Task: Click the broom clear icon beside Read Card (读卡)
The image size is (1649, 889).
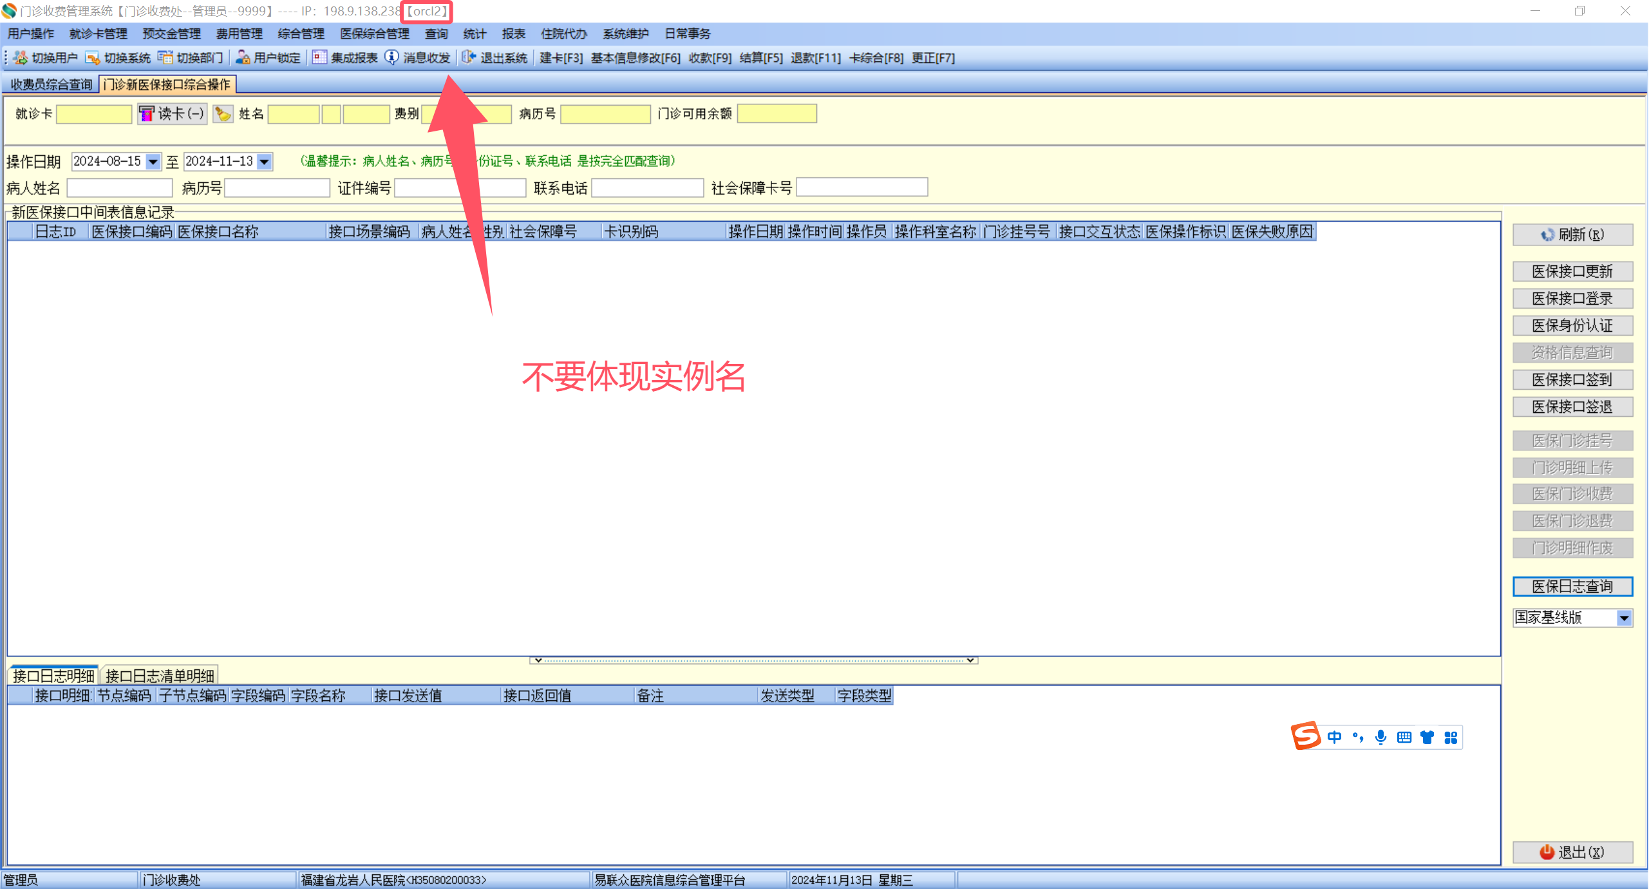Action: (x=223, y=114)
